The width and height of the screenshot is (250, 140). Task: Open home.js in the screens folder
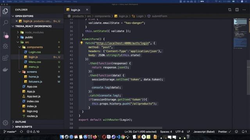(34, 77)
